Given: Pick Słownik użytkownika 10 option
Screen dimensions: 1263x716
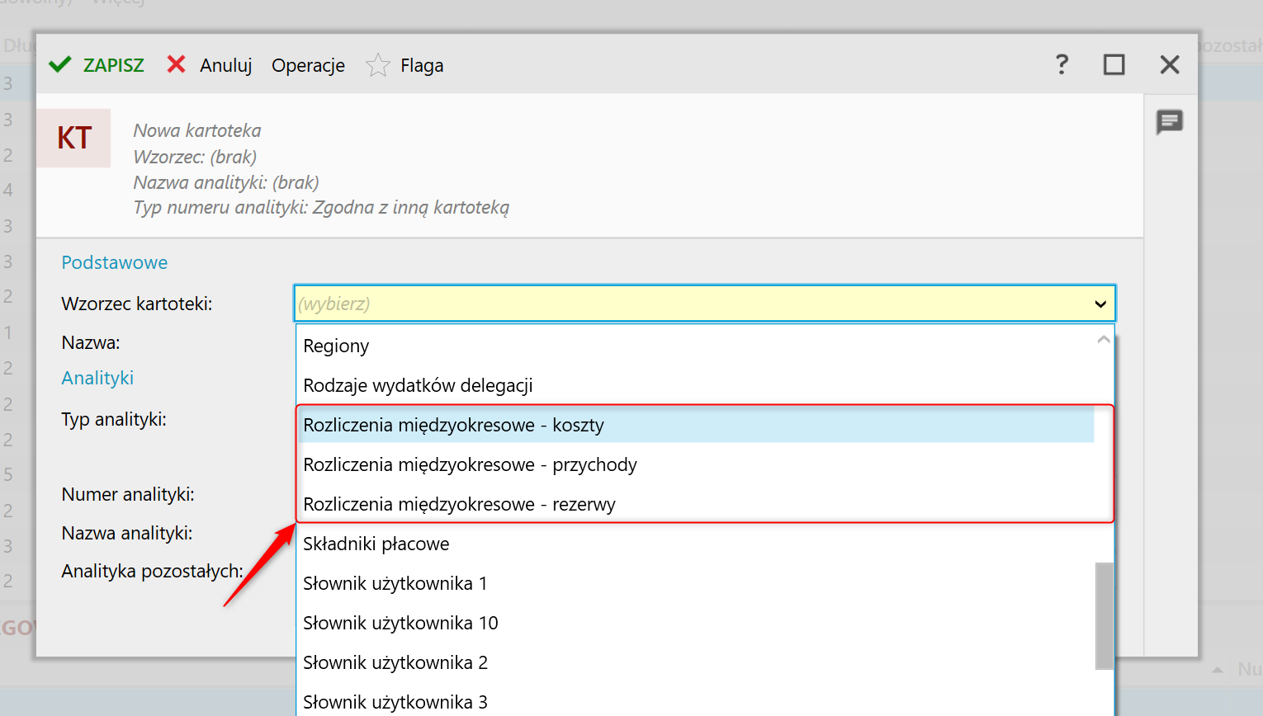Looking at the screenshot, I should pos(400,623).
